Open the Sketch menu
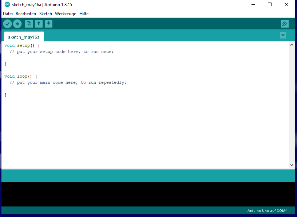 point(45,14)
